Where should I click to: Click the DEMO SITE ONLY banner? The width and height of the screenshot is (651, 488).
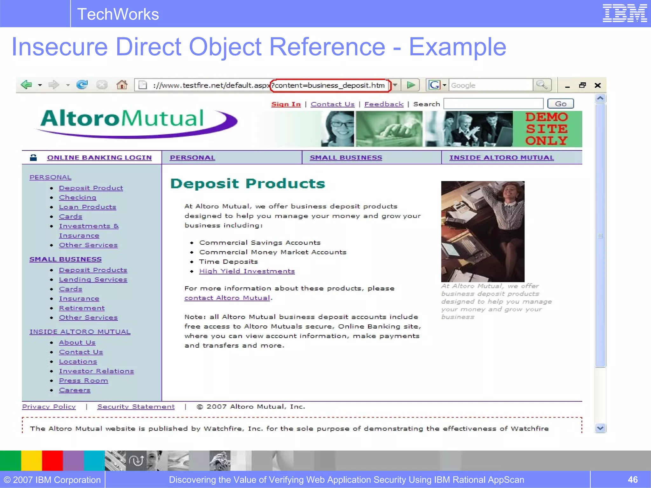tap(547, 129)
